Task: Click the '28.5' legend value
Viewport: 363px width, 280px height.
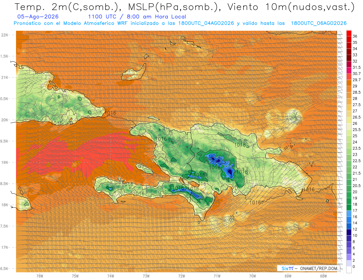Action: (x=357, y=92)
